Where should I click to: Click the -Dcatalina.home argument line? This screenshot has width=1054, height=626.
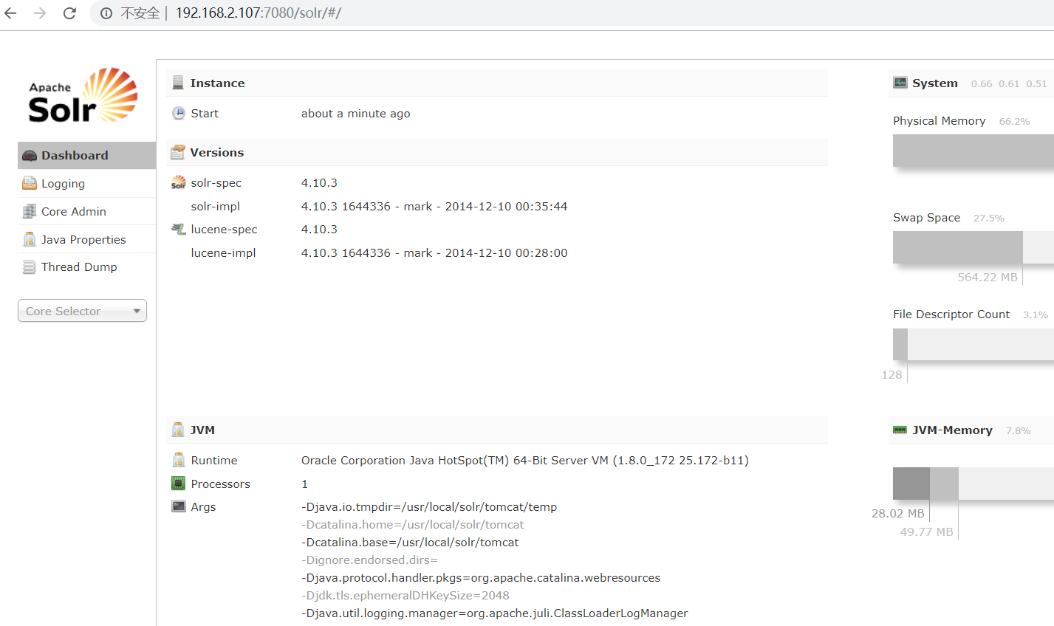[x=413, y=525]
